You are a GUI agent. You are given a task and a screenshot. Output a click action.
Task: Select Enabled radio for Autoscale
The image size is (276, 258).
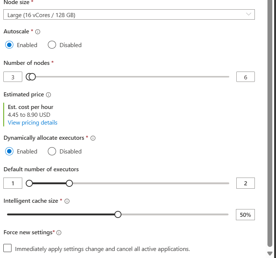pyautogui.click(x=10, y=45)
